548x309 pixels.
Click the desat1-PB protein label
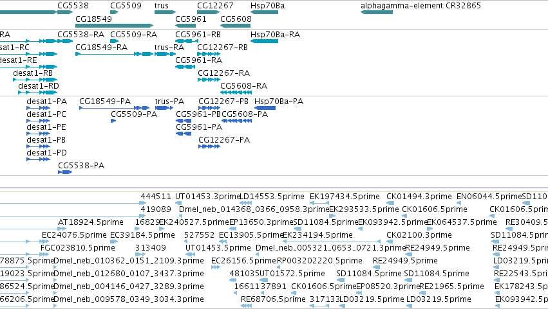(46, 140)
